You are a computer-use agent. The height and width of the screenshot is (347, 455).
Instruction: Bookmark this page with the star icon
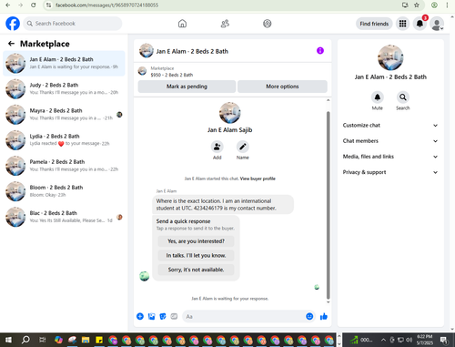coord(417,5)
